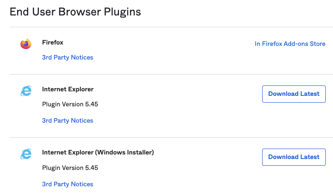Click the first Internet Explorer logo icon

[x=26, y=91]
